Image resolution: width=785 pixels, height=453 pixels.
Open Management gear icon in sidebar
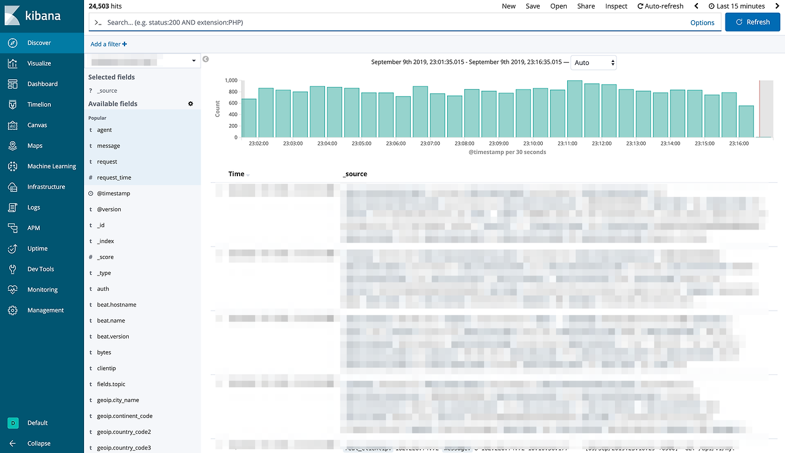tap(13, 311)
